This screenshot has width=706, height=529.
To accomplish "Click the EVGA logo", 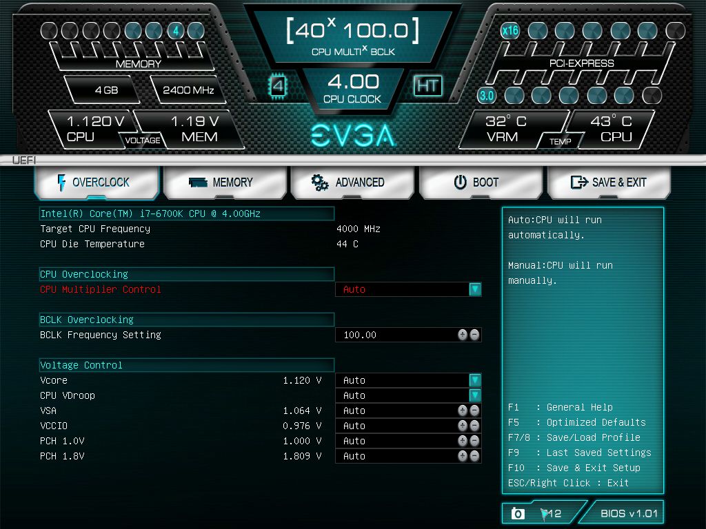I will (x=352, y=136).
